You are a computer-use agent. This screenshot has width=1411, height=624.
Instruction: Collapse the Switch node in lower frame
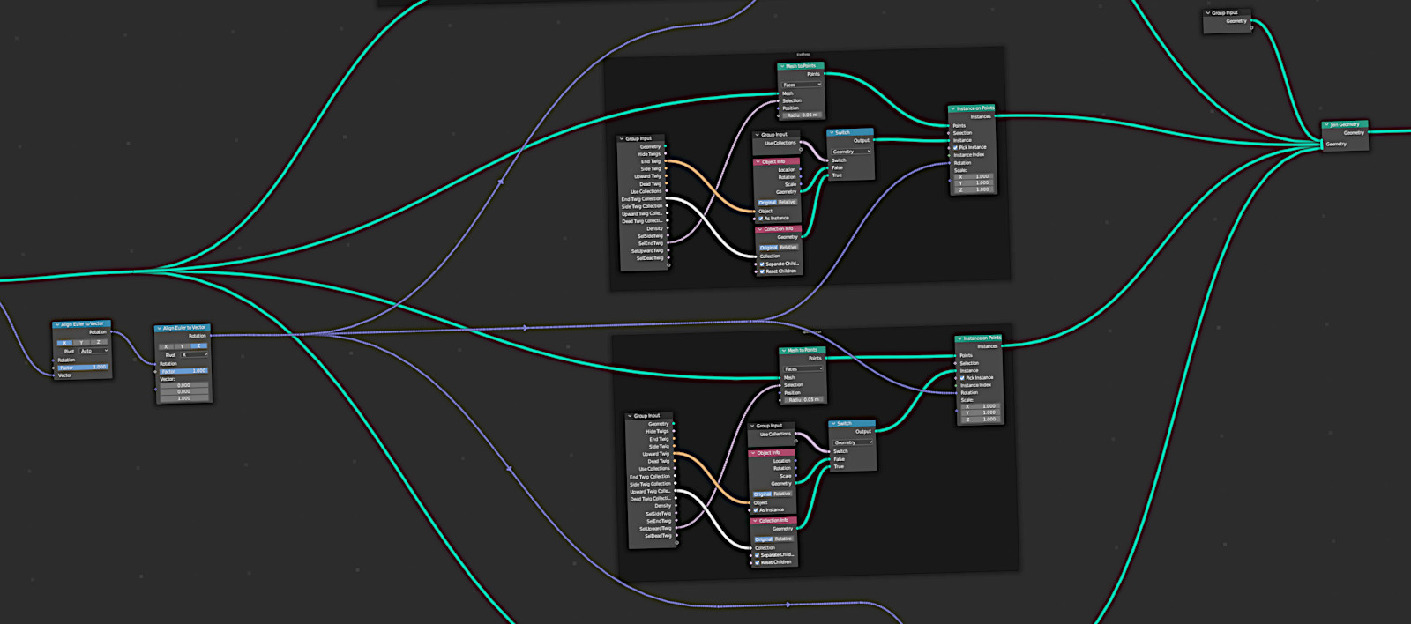(833, 424)
